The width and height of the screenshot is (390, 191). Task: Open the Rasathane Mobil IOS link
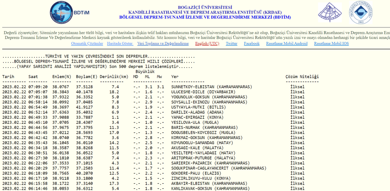(x=331, y=43)
